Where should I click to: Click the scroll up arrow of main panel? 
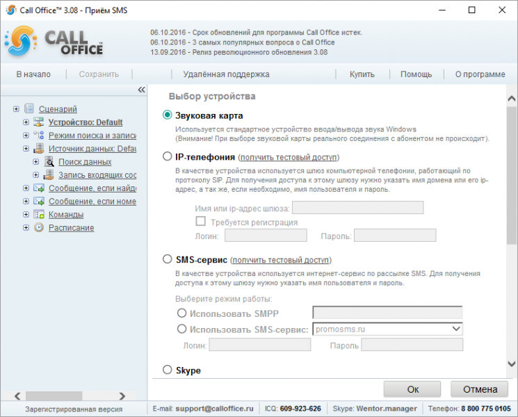511,99
